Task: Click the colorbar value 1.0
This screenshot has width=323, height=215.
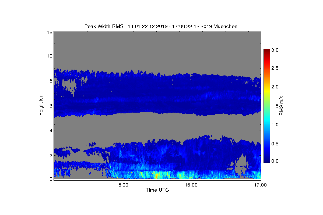Action: click(275, 125)
